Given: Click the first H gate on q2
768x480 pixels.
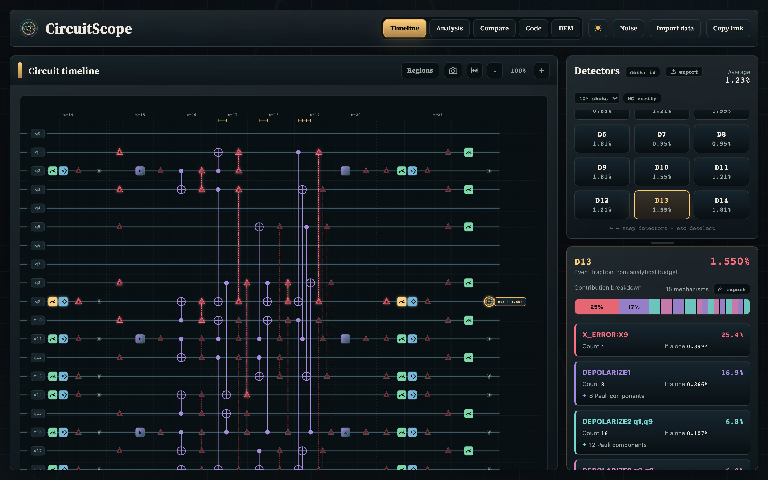Looking at the screenshot, I should [x=140, y=171].
